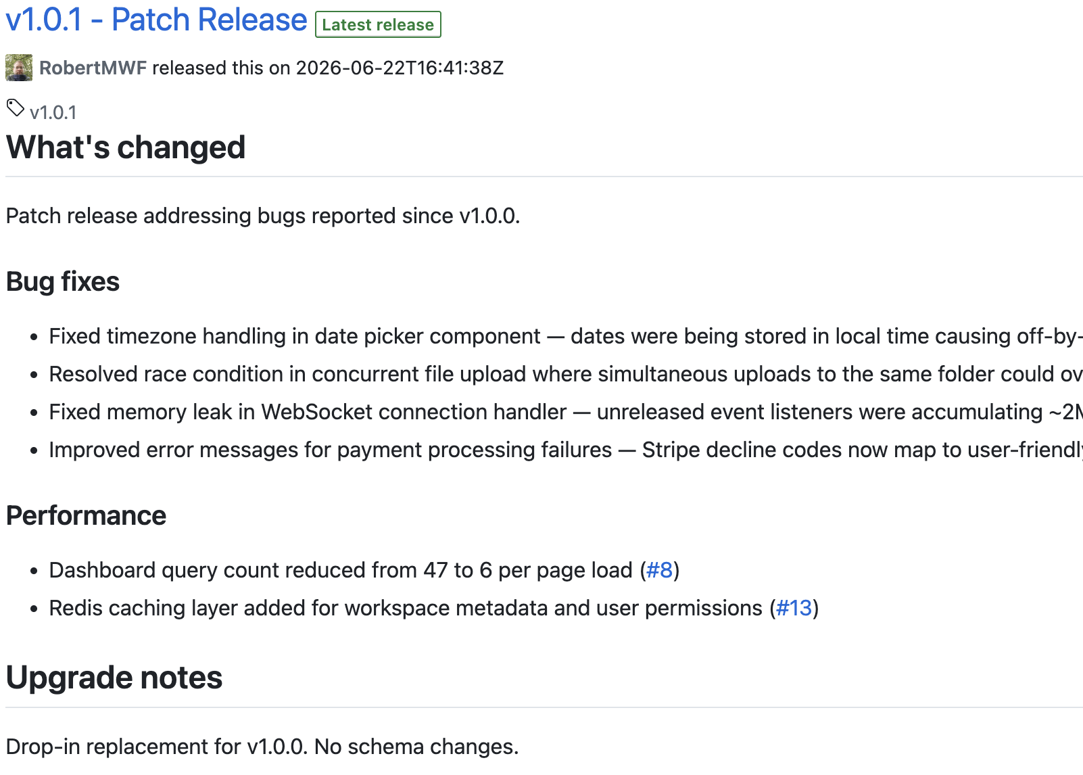Click the race condition file upload item
This screenshot has width=1083, height=775.
pos(566,374)
